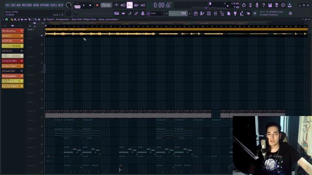Click the playlist view icon, first icon right of 808
This screenshot has height=175, width=312.
tap(195, 13)
